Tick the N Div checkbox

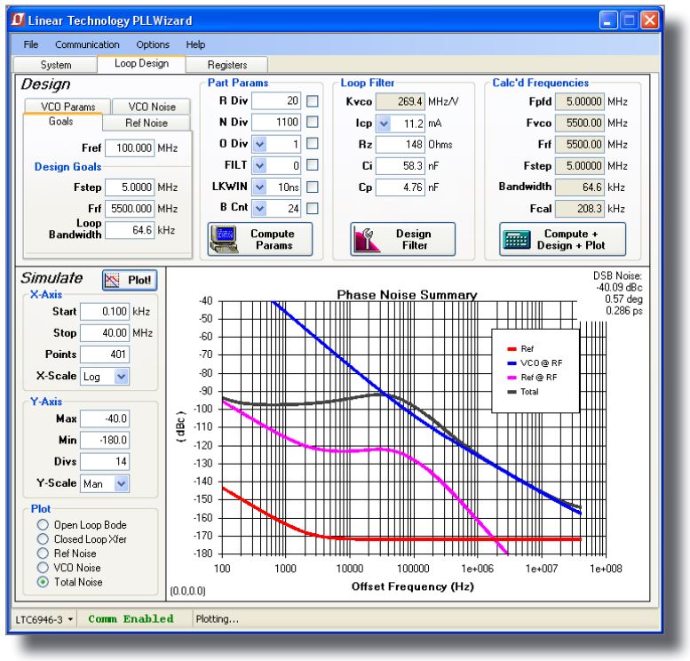[313, 123]
